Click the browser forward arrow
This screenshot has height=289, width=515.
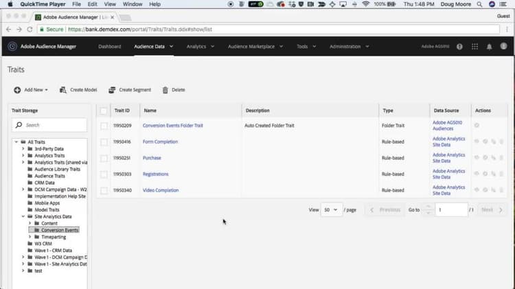pyautogui.click(x=19, y=30)
